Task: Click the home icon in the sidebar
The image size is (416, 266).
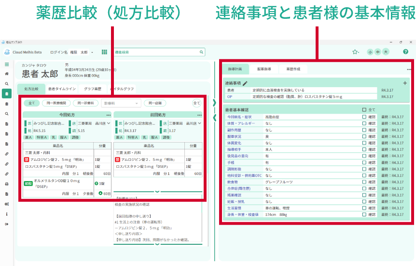Action: pyautogui.click(x=7, y=74)
